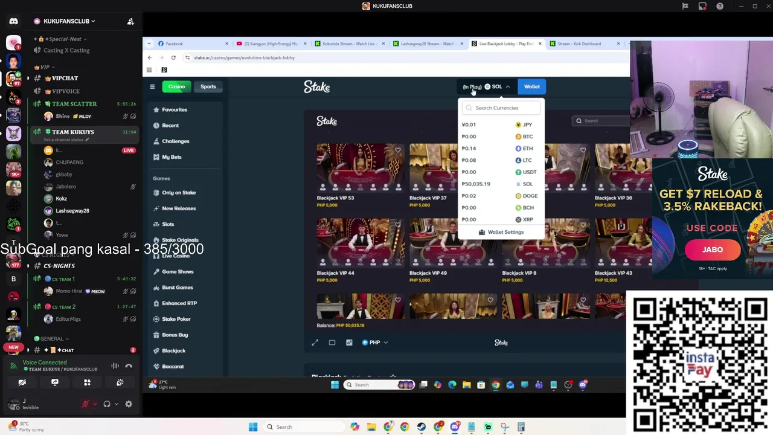Collapse the VIP channel category
The height and width of the screenshot is (435, 773).
coord(45,67)
